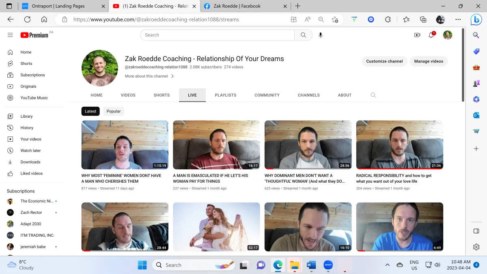Open the channel ABOUT tab
The height and width of the screenshot is (274, 487).
(345, 95)
